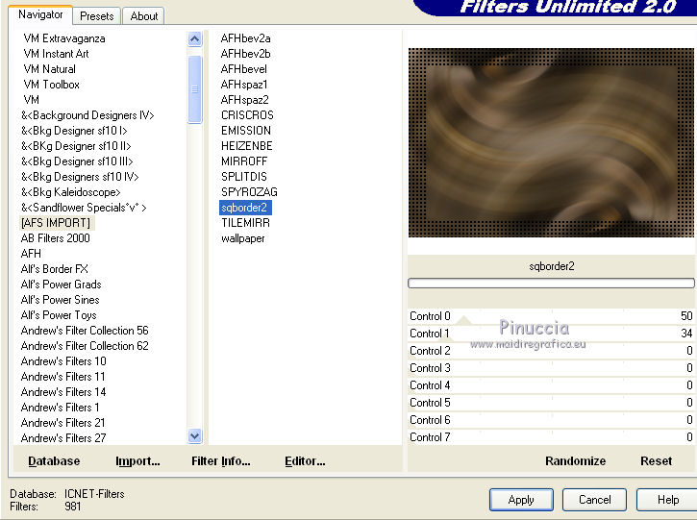Select &<Sandflower Specials°v°> category

(84, 208)
